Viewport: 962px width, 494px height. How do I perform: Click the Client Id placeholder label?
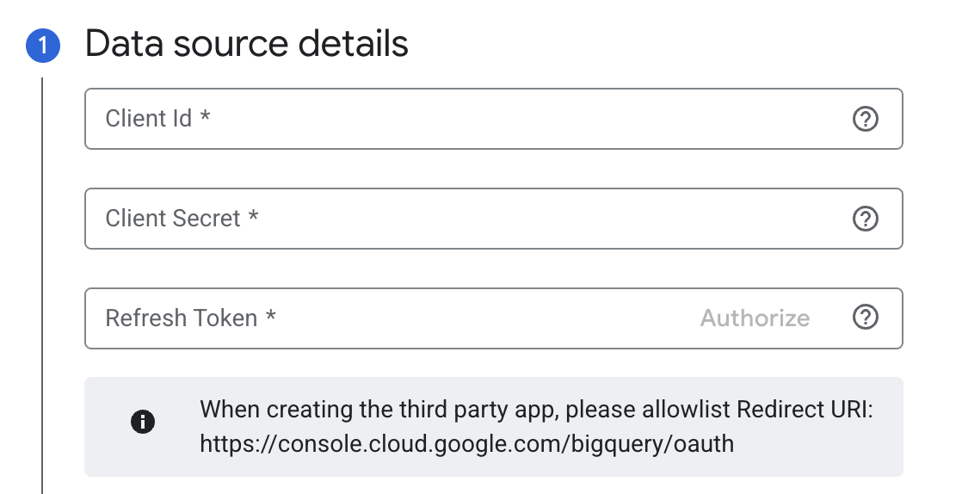pyautogui.click(x=148, y=119)
